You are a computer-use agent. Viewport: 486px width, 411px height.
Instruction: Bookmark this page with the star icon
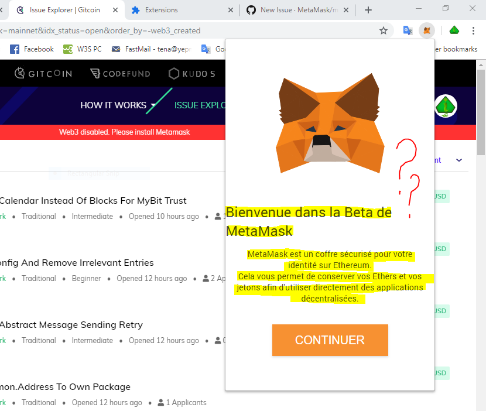pos(384,30)
